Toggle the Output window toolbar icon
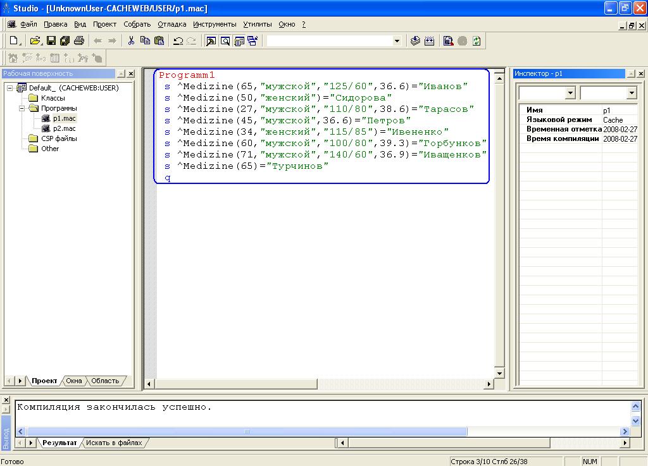The width and height of the screenshot is (648, 466). coord(239,41)
